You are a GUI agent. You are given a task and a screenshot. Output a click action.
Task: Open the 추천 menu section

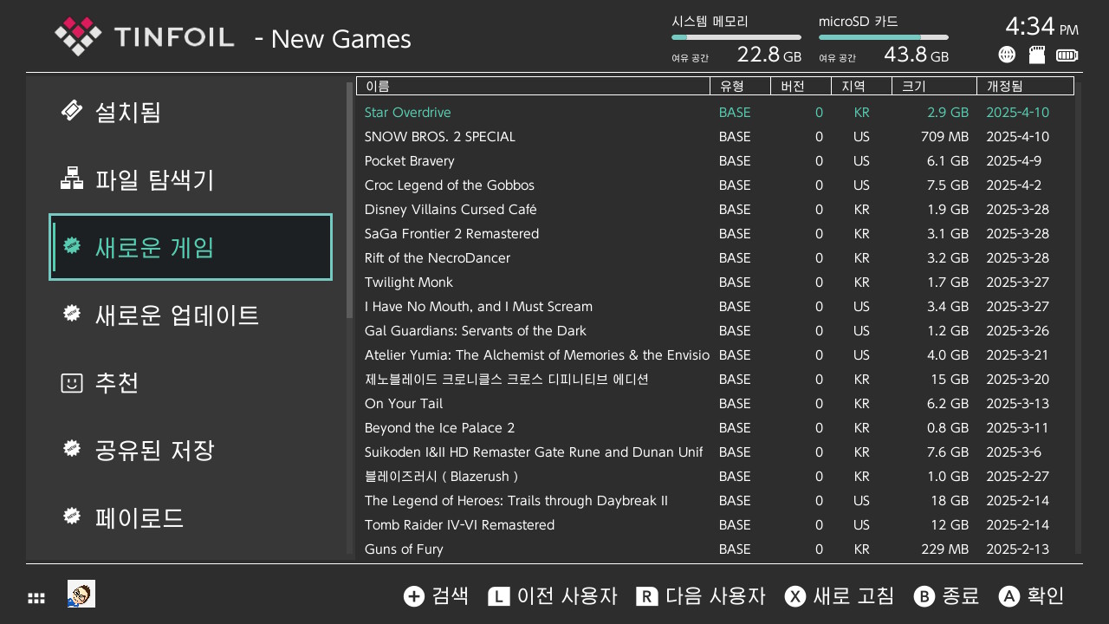tap(191, 382)
